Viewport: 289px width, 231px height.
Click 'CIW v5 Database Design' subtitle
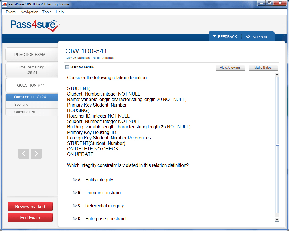pyautogui.click(x=90, y=58)
